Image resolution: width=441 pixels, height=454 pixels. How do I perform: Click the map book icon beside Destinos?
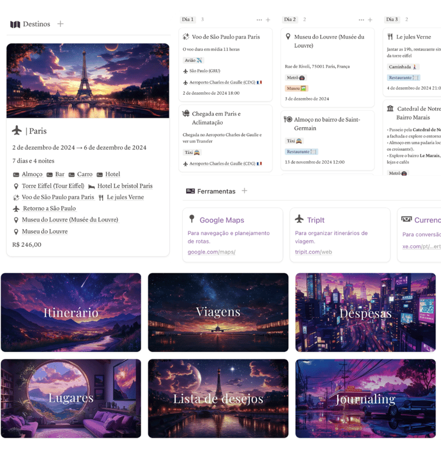click(x=15, y=24)
